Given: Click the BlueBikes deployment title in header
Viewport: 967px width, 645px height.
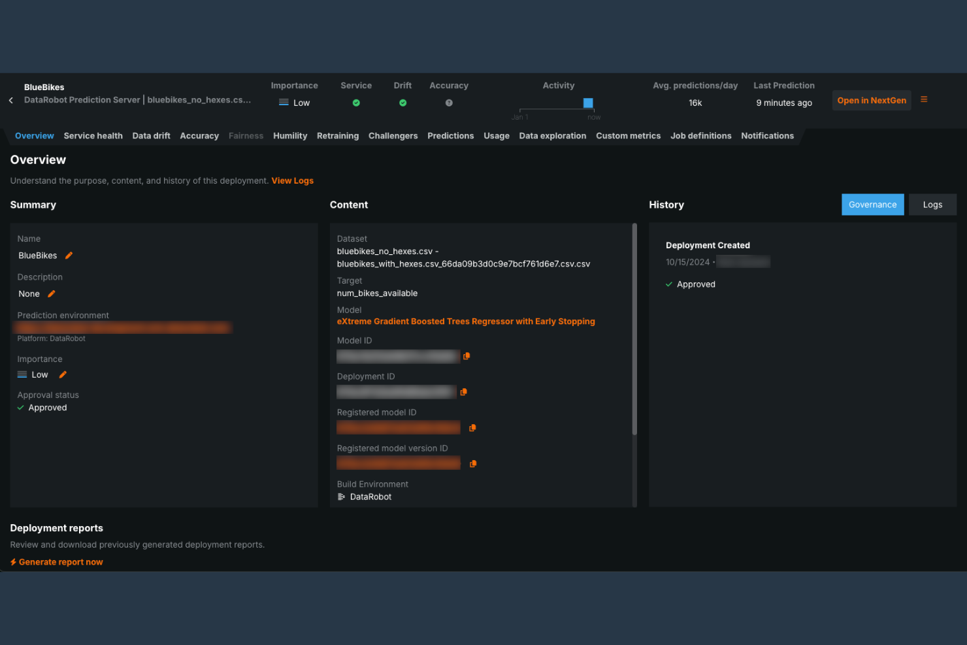Looking at the screenshot, I should pos(44,88).
